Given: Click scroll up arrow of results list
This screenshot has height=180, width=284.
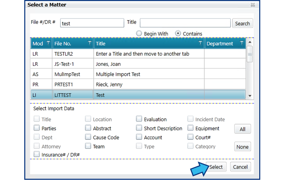Looking at the screenshot, I should (x=250, y=42).
